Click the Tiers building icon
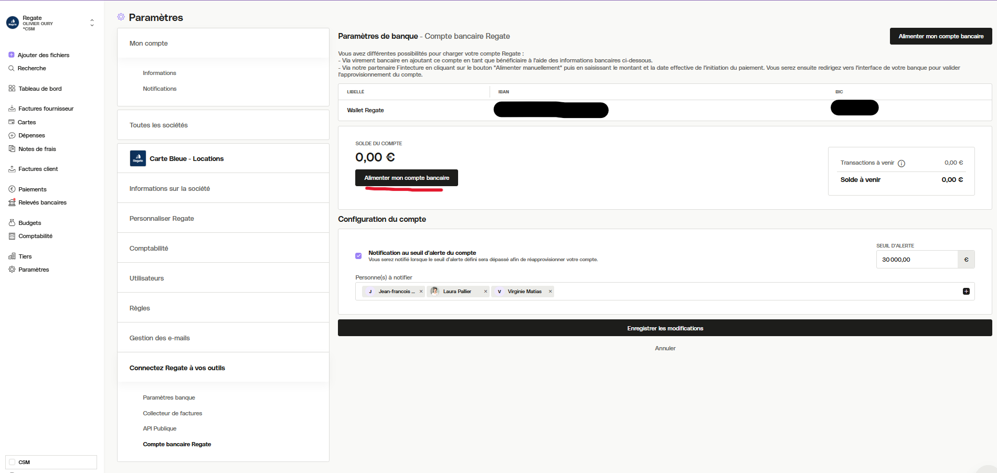The image size is (997, 473). [x=12, y=256]
